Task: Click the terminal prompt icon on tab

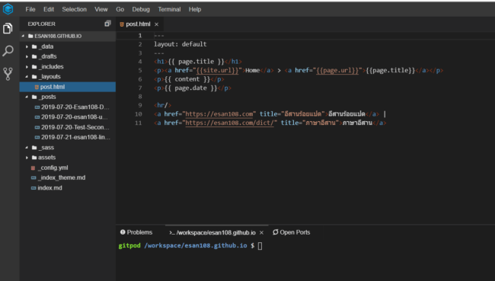Action: click(x=172, y=233)
